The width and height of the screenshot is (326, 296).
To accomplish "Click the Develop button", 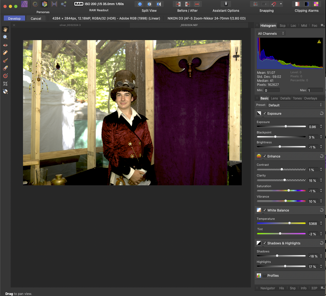I will (14, 18).
